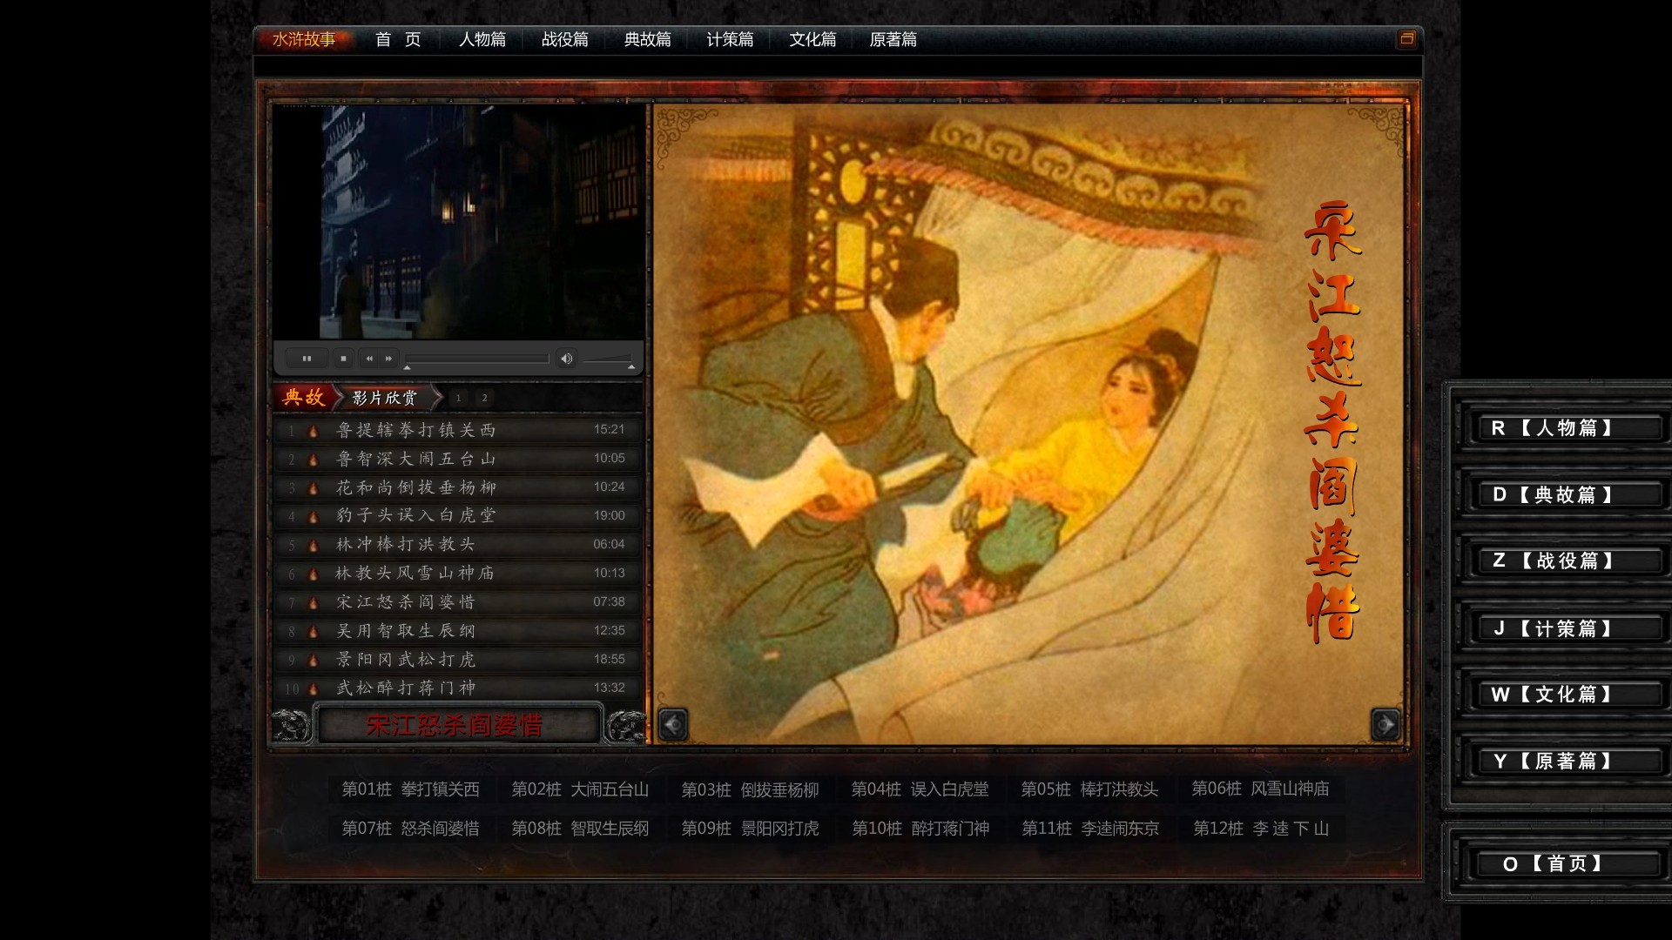The height and width of the screenshot is (940, 1672).
Task: Open the 人物篇 menu
Action: pyautogui.click(x=482, y=40)
